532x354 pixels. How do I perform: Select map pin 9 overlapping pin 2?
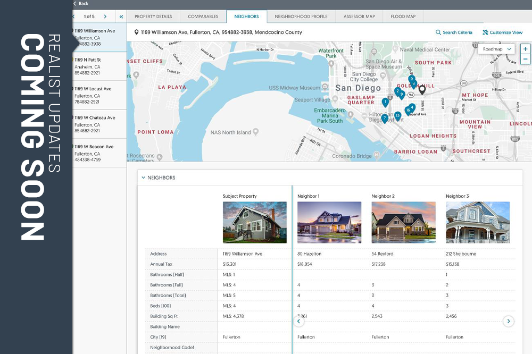coord(402,95)
